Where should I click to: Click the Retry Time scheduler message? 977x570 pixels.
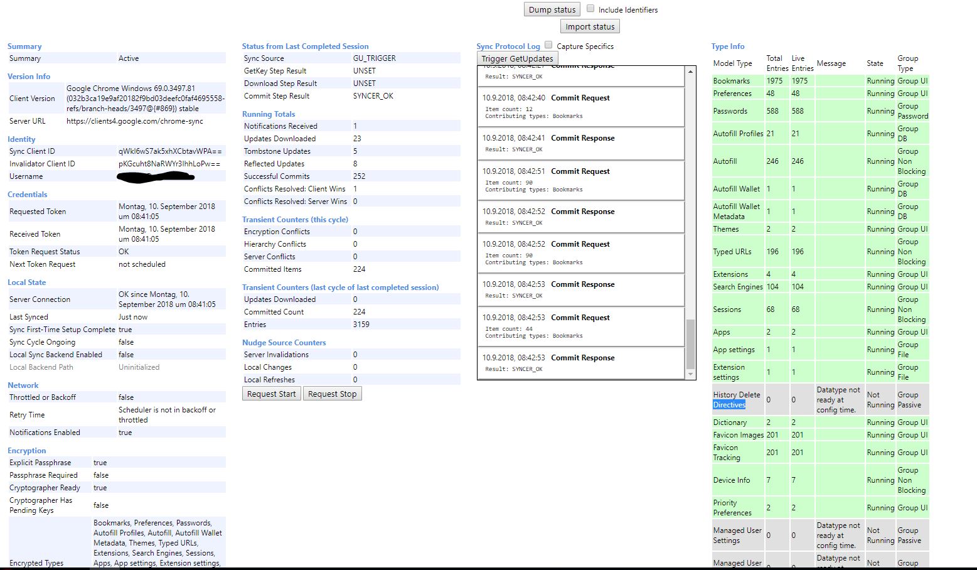[x=167, y=415]
